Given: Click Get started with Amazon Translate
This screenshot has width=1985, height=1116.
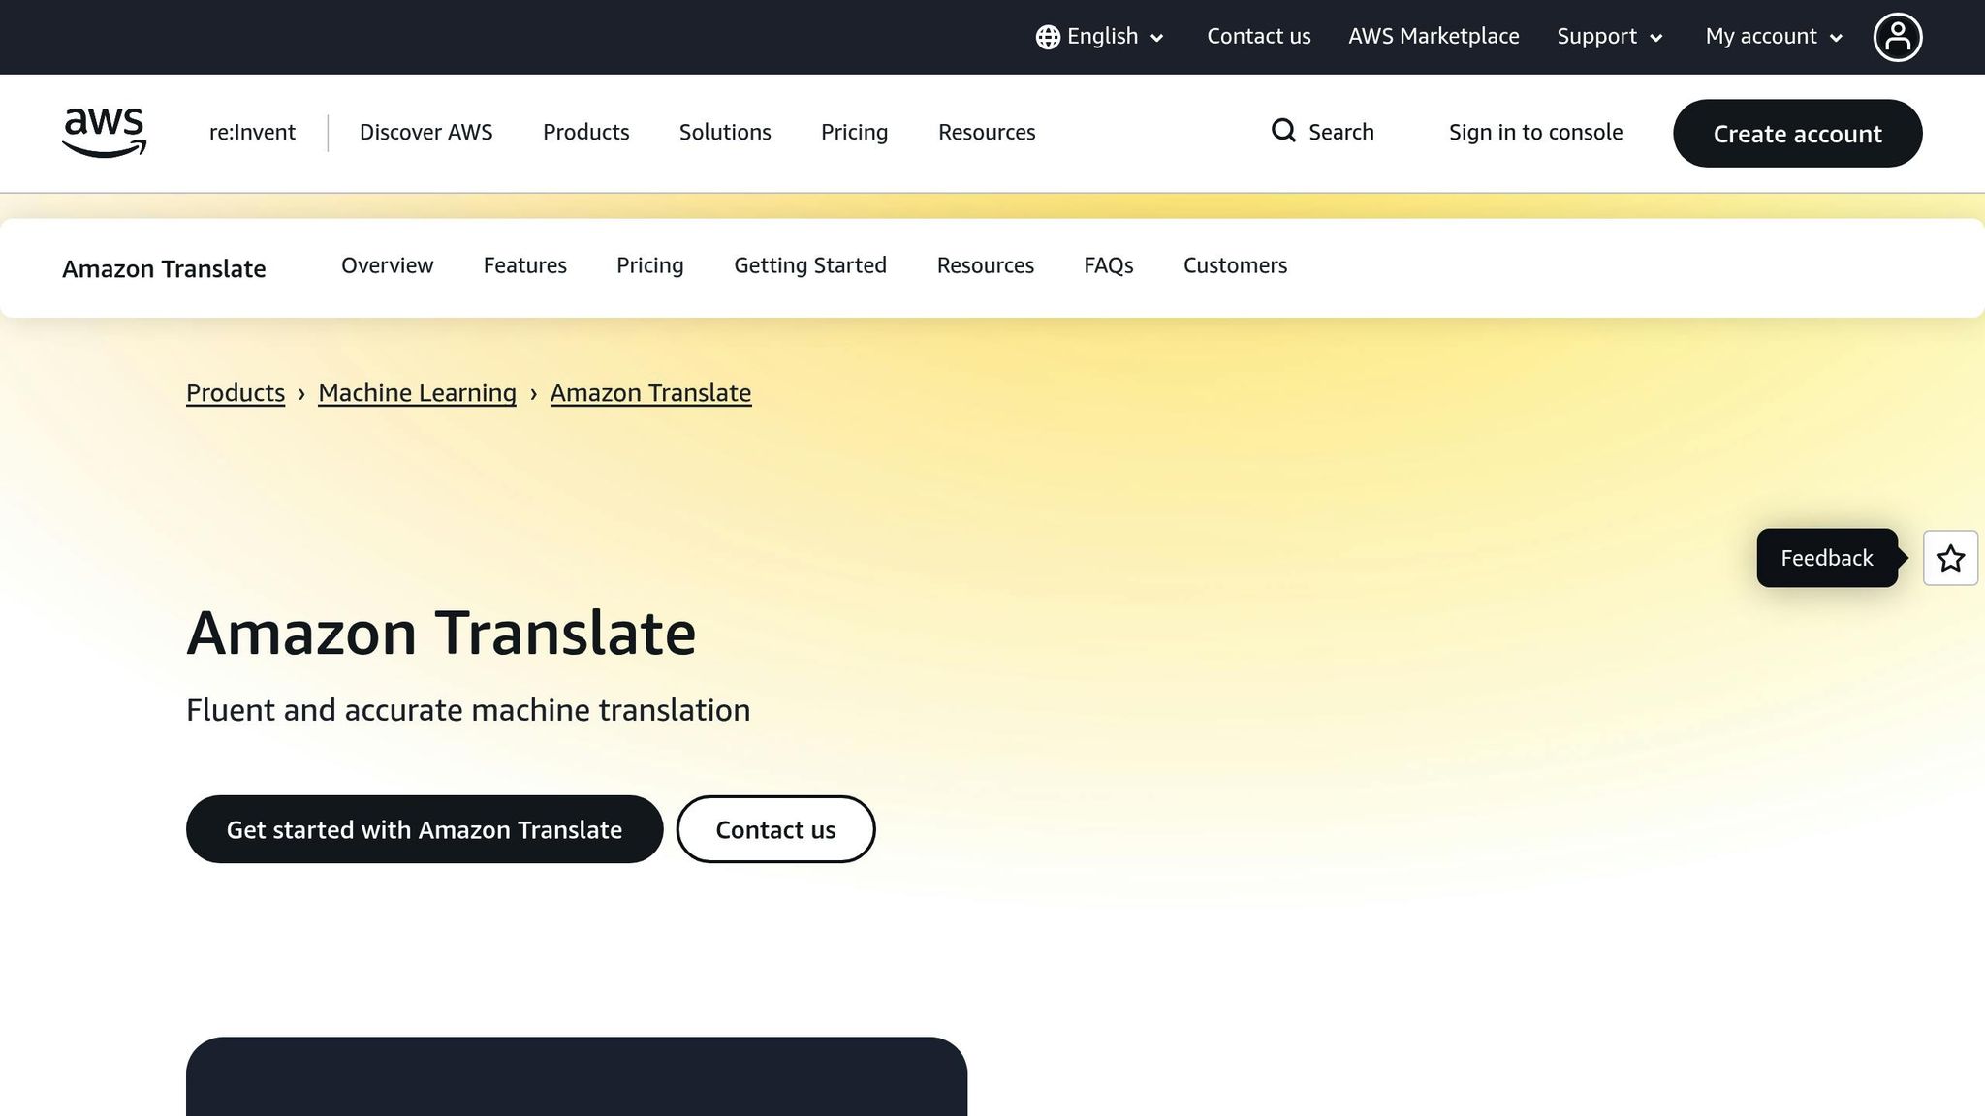Looking at the screenshot, I should (x=424, y=829).
